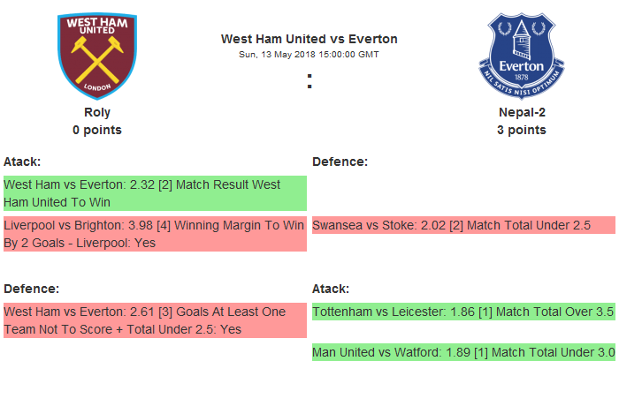Open the Liverpool vs Brighton Winning Margin bet
Screen dimensions: 619x406
point(155,234)
